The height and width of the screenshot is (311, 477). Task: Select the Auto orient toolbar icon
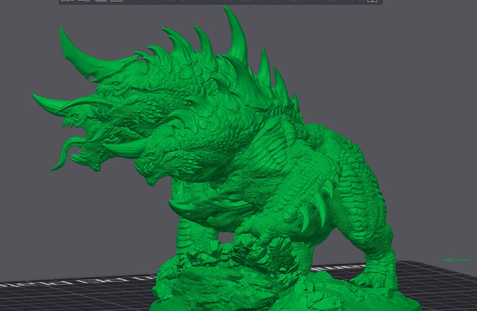pyautogui.click(x=101, y=0)
